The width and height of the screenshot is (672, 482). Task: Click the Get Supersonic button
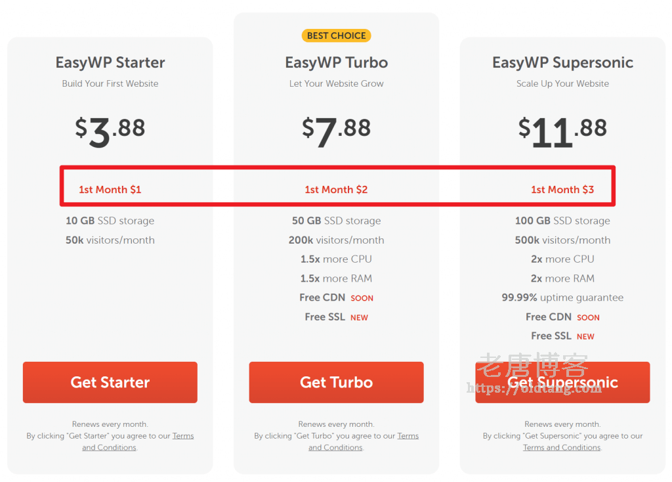click(x=562, y=382)
